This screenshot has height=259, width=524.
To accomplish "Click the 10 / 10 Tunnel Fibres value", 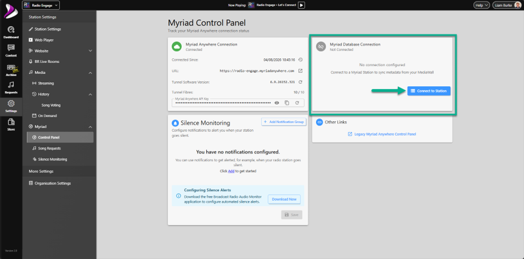I will click(x=298, y=92).
